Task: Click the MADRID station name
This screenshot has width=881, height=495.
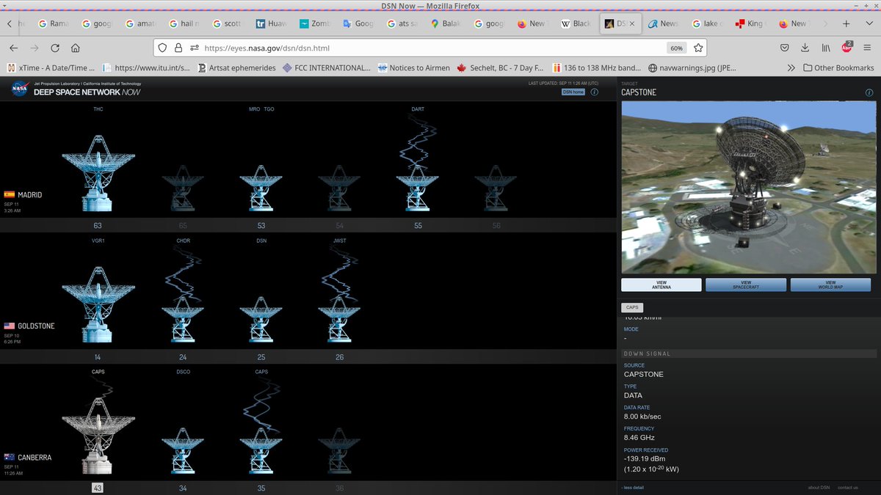Action: coord(29,195)
